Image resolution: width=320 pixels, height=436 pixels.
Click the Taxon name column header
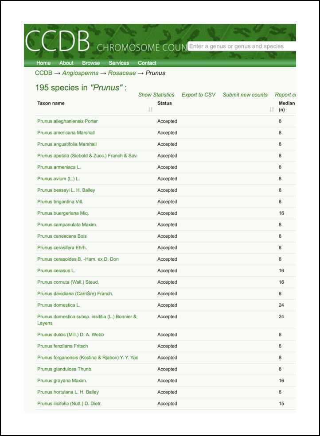(x=51, y=103)
